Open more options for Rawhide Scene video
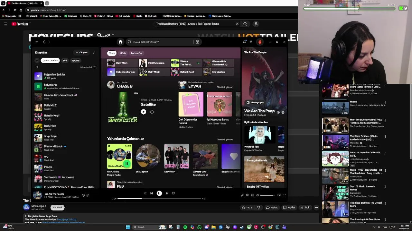The width and height of the screenshot is (412, 231). coord(385,137)
